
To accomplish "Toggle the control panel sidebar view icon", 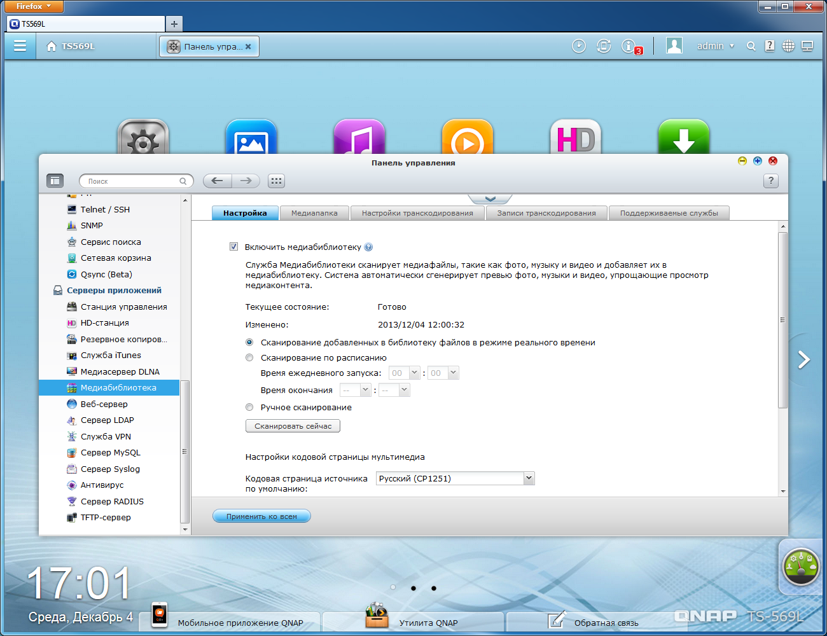I will [x=55, y=181].
